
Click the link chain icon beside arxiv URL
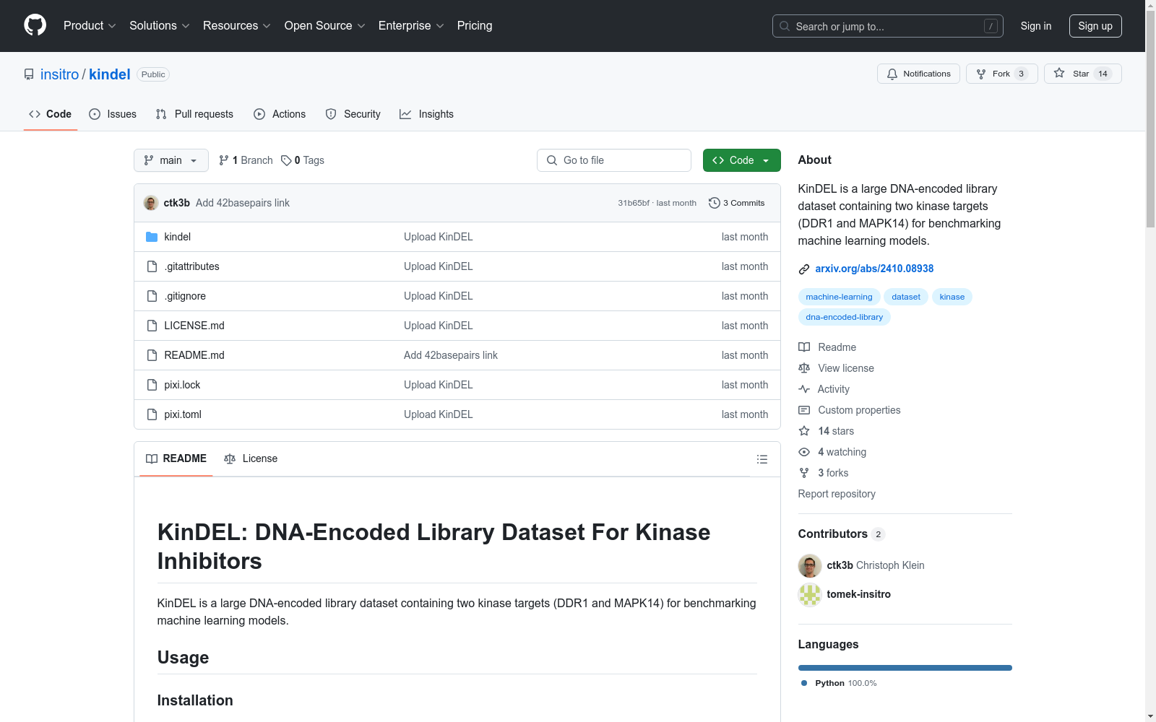[x=804, y=269]
